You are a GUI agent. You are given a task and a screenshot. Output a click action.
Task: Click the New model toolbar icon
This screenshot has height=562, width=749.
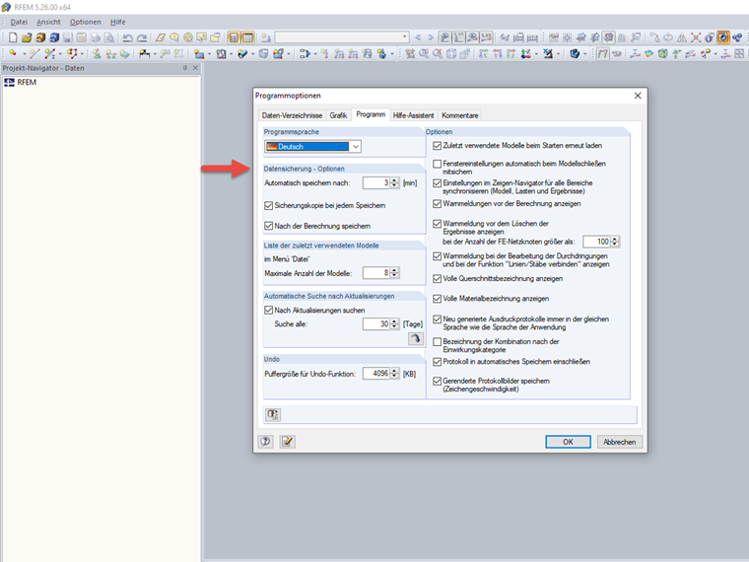click(x=13, y=37)
